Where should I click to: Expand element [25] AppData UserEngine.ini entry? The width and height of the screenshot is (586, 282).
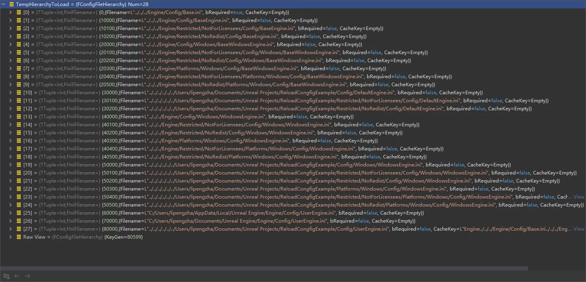[x=11, y=213]
